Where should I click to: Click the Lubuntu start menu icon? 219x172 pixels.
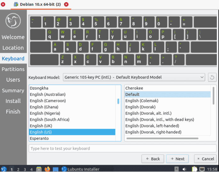point(4,169)
